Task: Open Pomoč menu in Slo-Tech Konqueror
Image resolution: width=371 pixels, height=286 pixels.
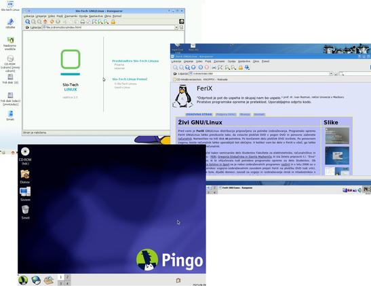Action: tap(117, 16)
